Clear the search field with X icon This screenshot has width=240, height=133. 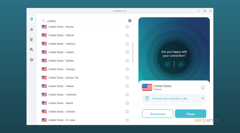(130, 21)
